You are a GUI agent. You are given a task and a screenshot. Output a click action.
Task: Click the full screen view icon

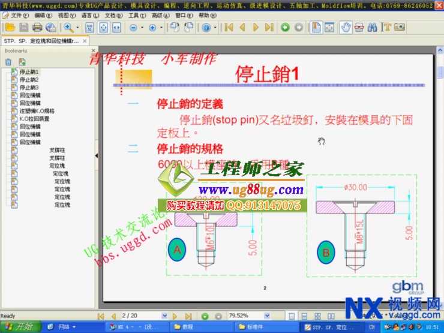tap(329, 28)
